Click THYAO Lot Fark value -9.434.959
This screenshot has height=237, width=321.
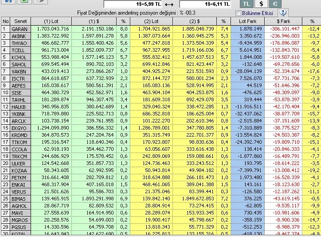[249, 43]
